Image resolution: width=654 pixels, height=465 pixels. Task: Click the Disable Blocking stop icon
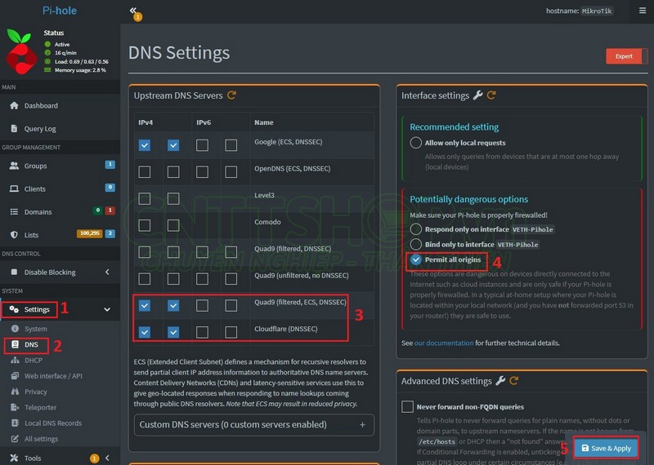click(14, 272)
